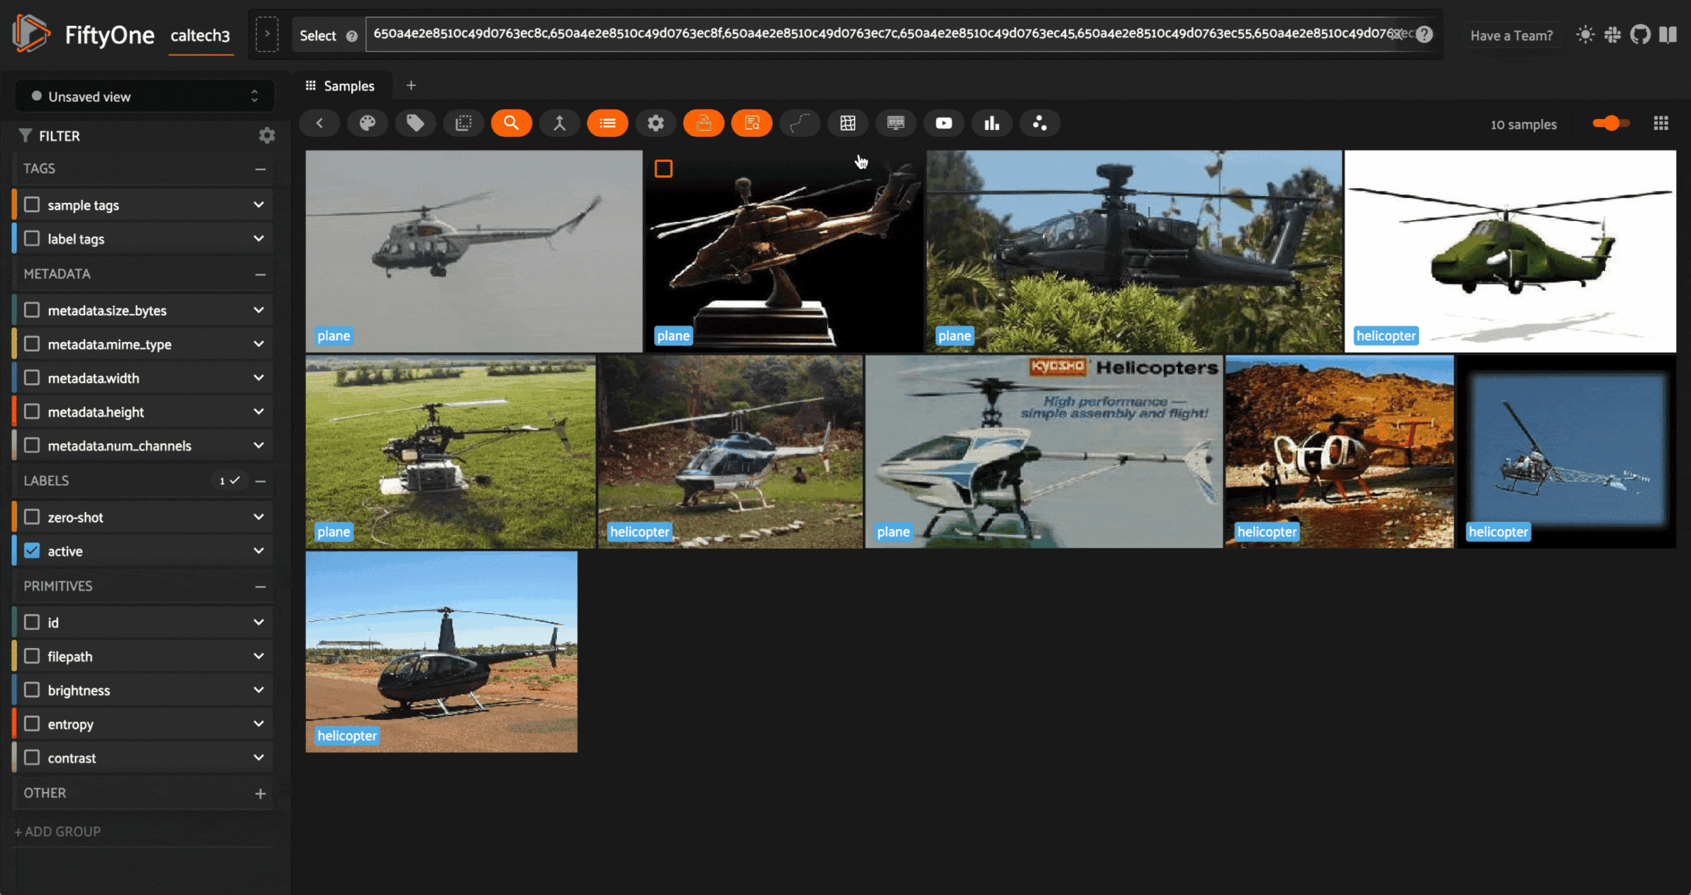Expand the sample tags dropdown arrow
This screenshot has height=895, width=1691.
pyautogui.click(x=258, y=205)
